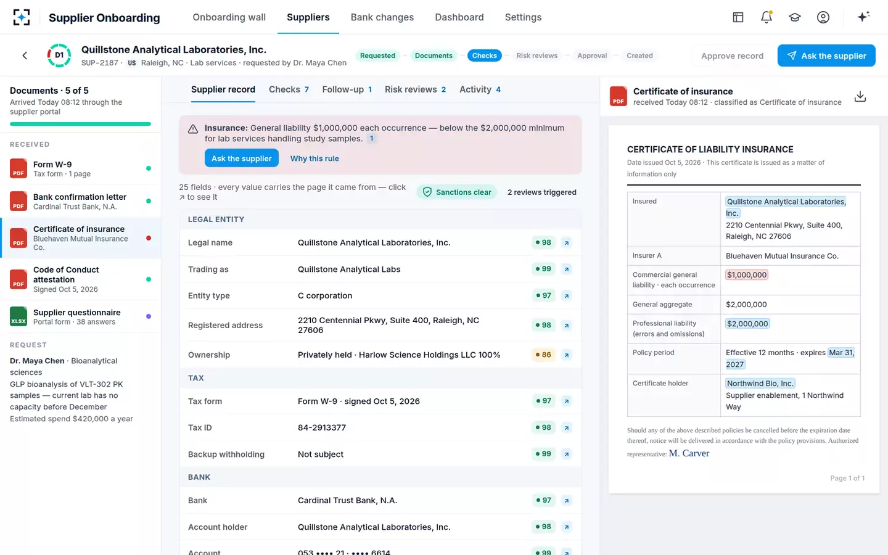Open the notifications bell
This screenshot has width=888, height=555.
(767, 17)
